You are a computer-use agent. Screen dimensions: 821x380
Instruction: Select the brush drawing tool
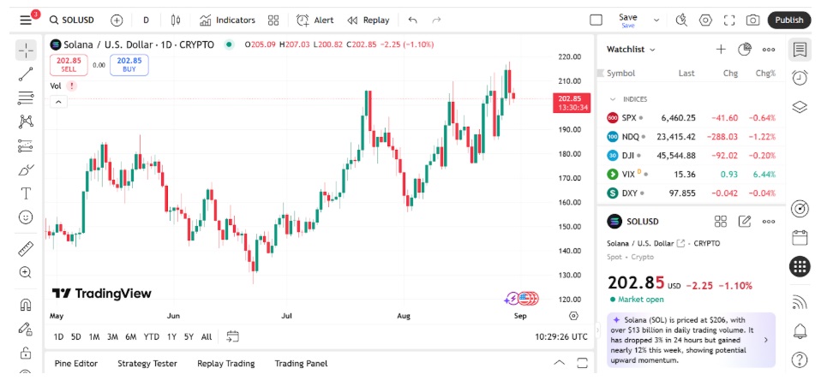[26, 169]
